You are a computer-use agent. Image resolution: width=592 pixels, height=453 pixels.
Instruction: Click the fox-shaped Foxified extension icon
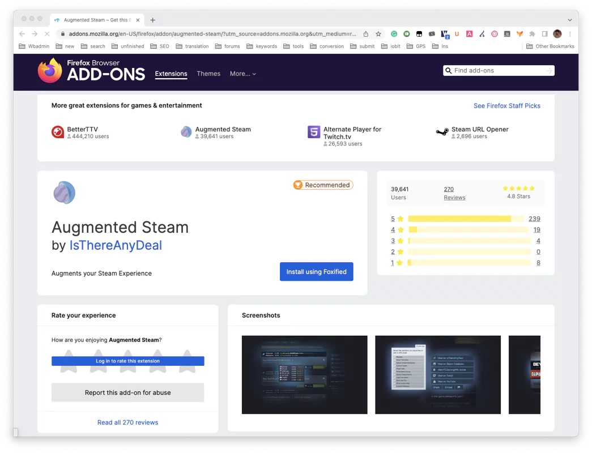[x=519, y=34]
